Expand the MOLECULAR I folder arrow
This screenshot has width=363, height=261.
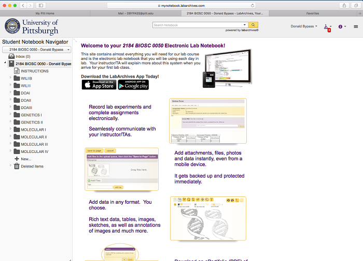tap(10, 129)
